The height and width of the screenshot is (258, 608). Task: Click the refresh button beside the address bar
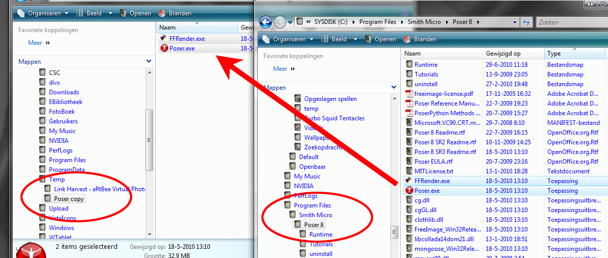[526, 22]
